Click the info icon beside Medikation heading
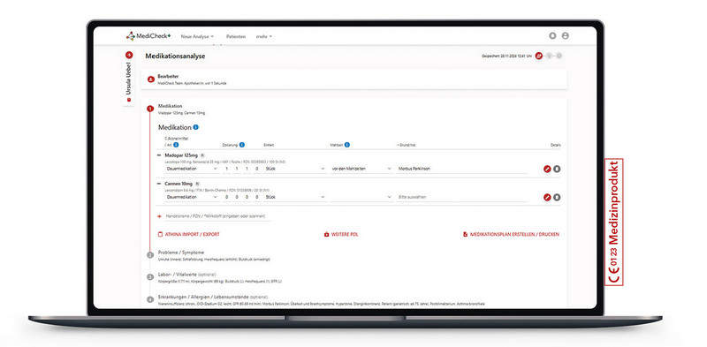Image resolution: width=707 pixels, height=347 pixels. (x=195, y=127)
